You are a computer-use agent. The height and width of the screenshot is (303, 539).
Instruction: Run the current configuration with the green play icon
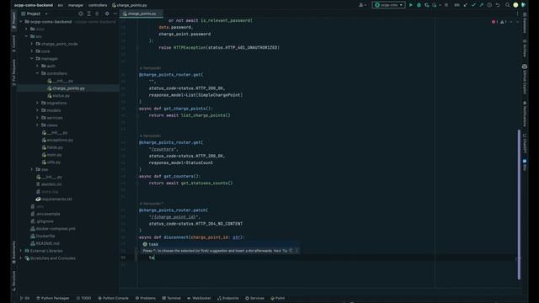click(x=410, y=5)
